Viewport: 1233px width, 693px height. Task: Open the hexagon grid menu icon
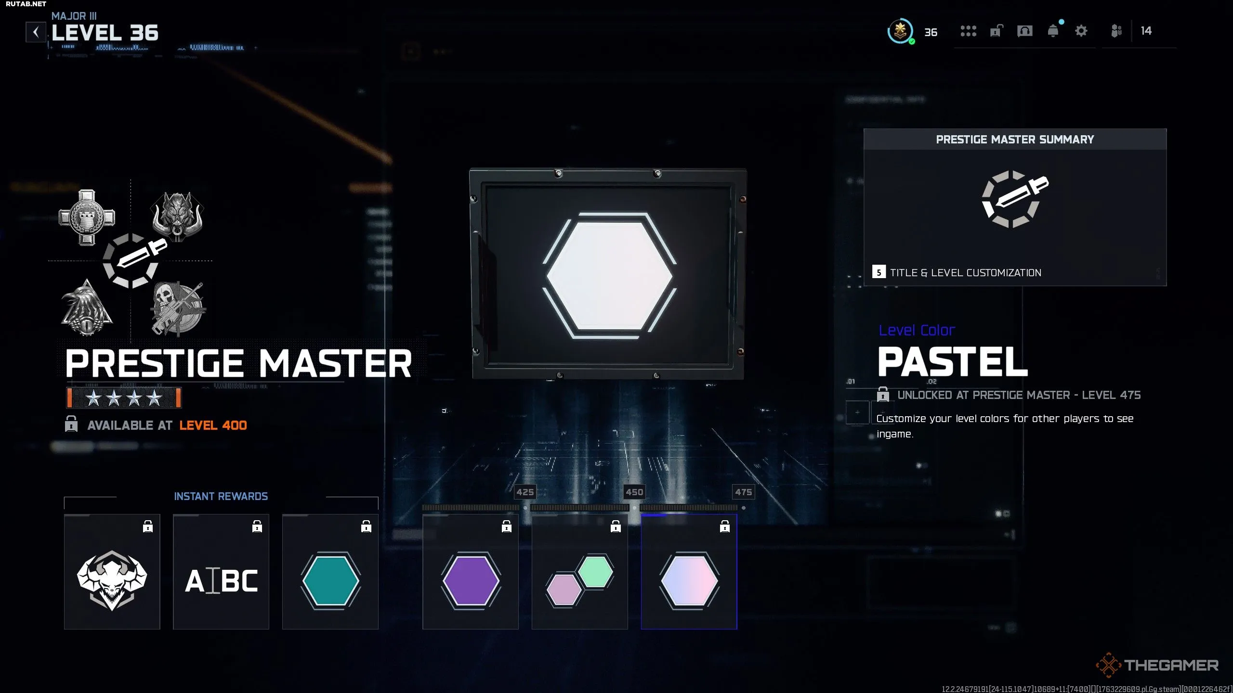pyautogui.click(x=968, y=31)
